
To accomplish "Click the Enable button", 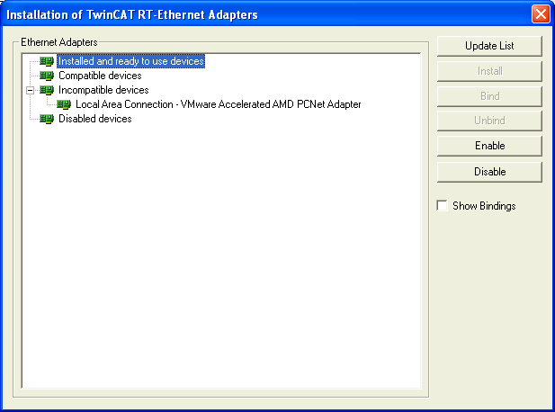I will [x=489, y=146].
